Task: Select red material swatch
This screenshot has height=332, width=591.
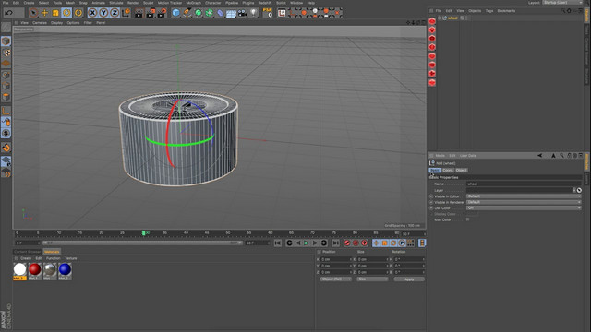Action: pos(35,271)
